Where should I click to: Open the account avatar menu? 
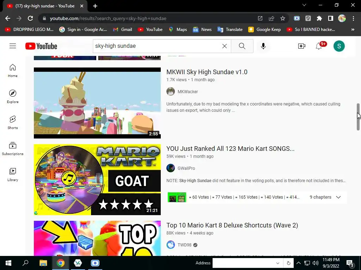tap(339, 46)
